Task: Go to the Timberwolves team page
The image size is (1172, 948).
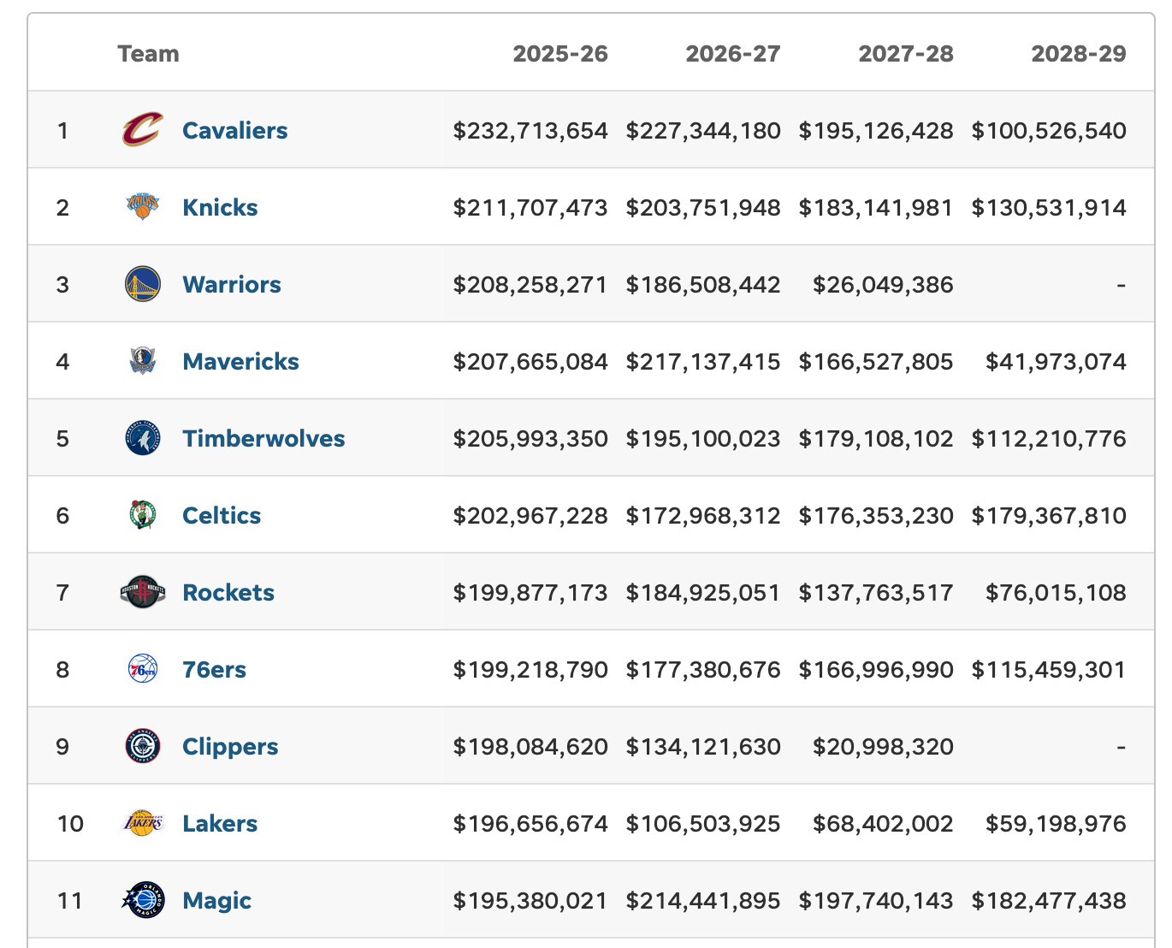Action: [263, 438]
